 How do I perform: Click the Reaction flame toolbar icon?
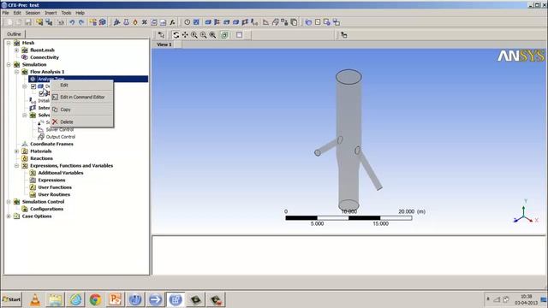tap(135, 22)
